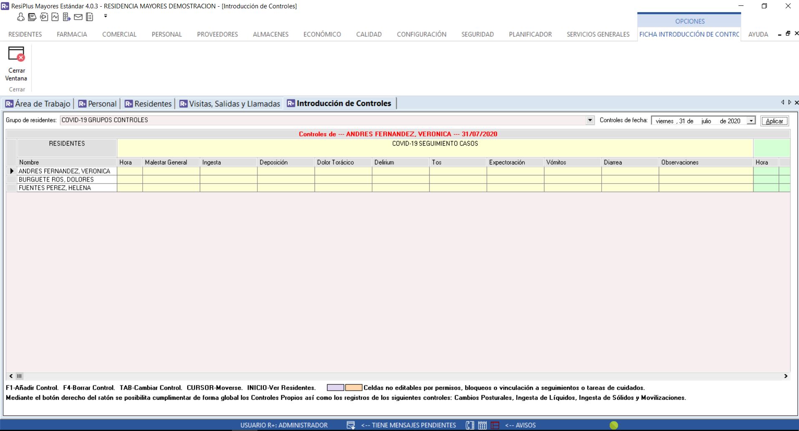Open the RESIDENTES menu
This screenshot has height=431, width=799.
coord(25,34)
